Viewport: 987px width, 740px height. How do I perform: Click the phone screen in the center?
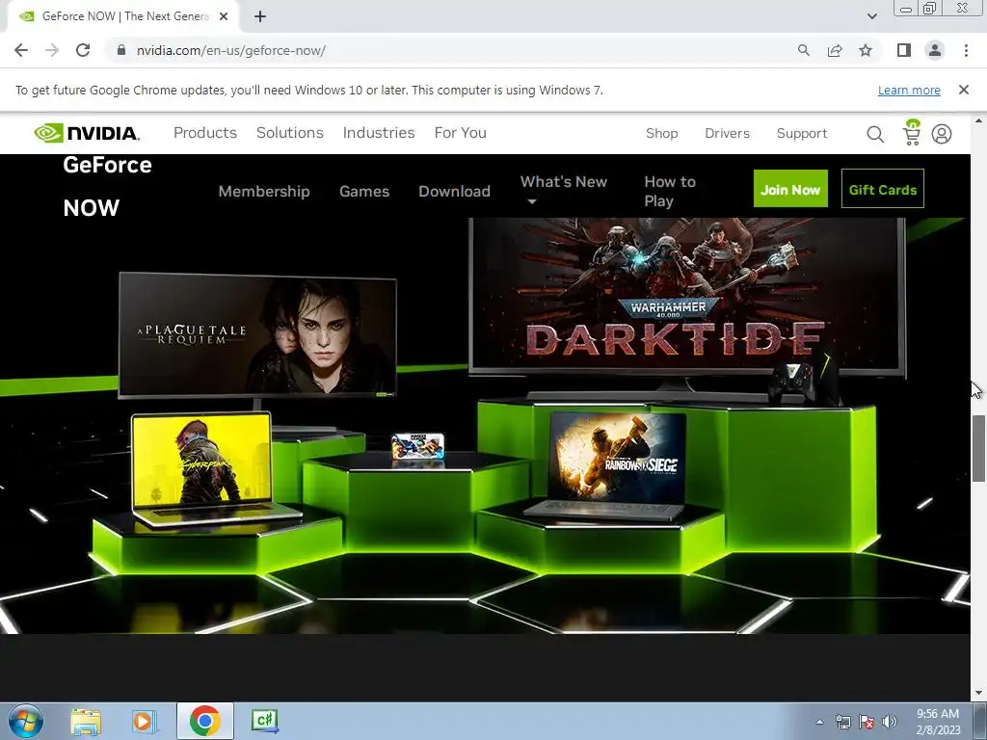pyautogui.click(x=418, y=447)
